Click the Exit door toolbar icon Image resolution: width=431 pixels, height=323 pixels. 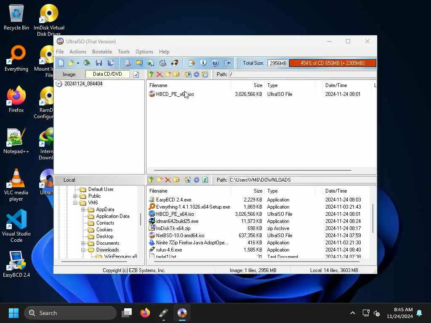pos(227,63)
